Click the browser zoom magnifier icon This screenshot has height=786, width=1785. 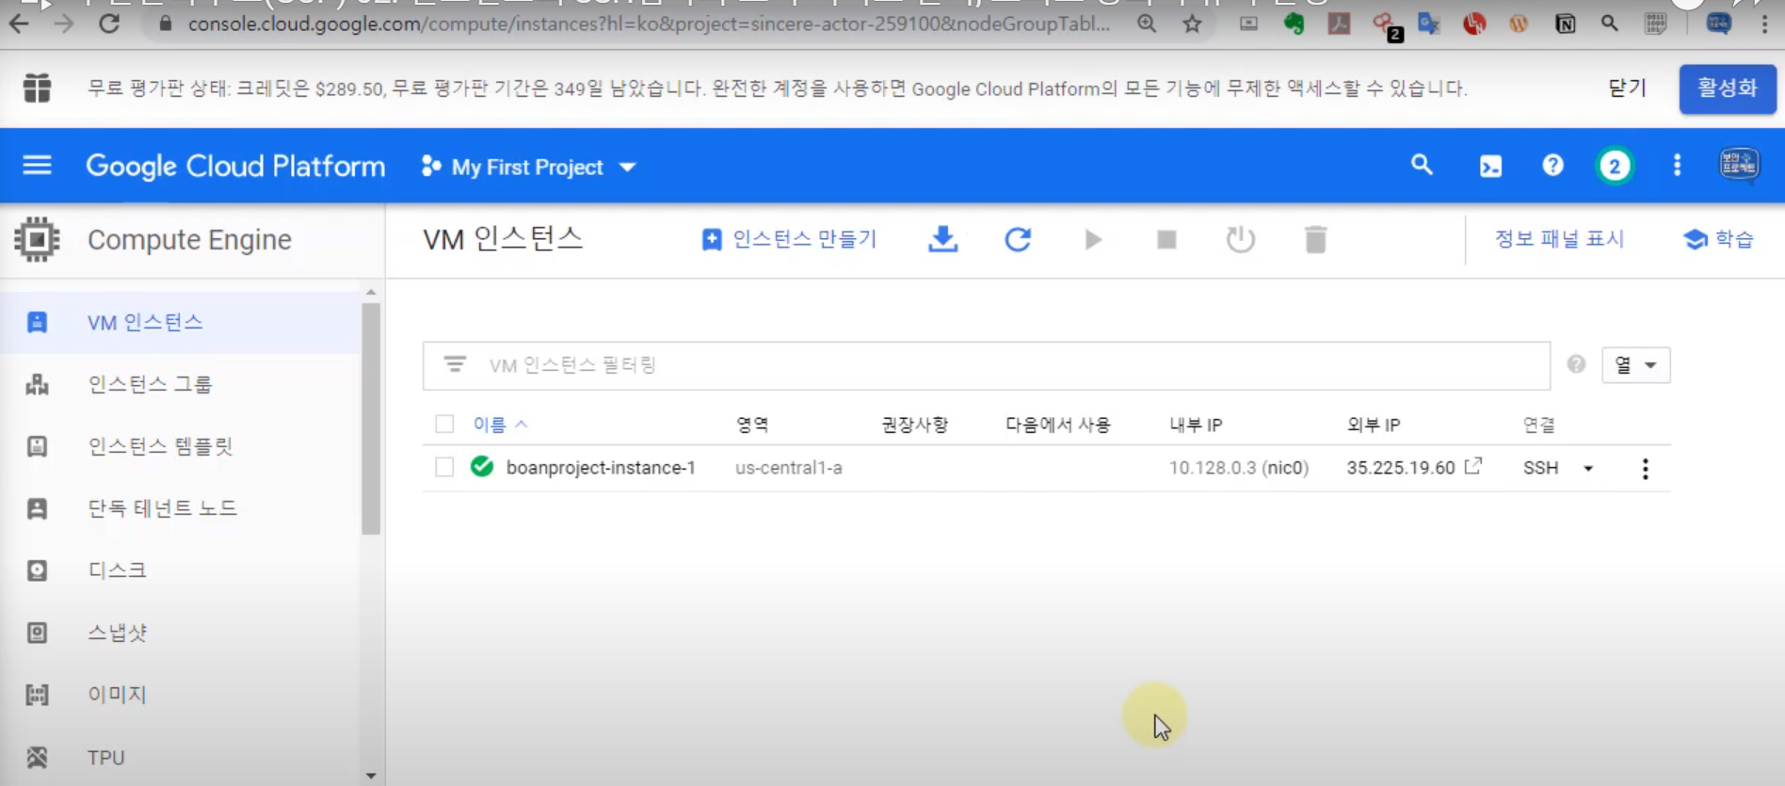(1147, 24)
